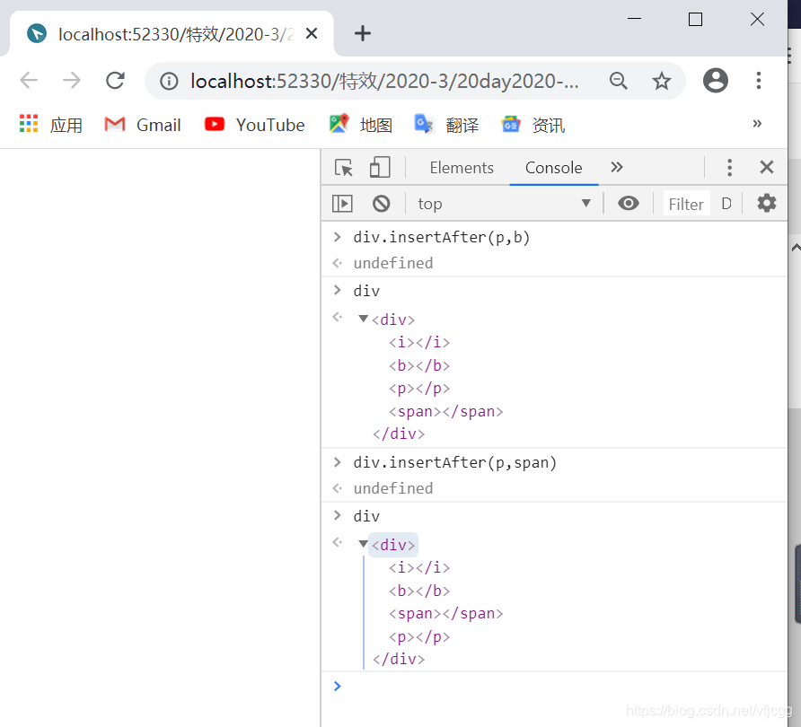Open the YouTube bookmark
Image resolution: width=801 pixels, height=727 pixels.
pyautogui.click(x=254, y=125)
